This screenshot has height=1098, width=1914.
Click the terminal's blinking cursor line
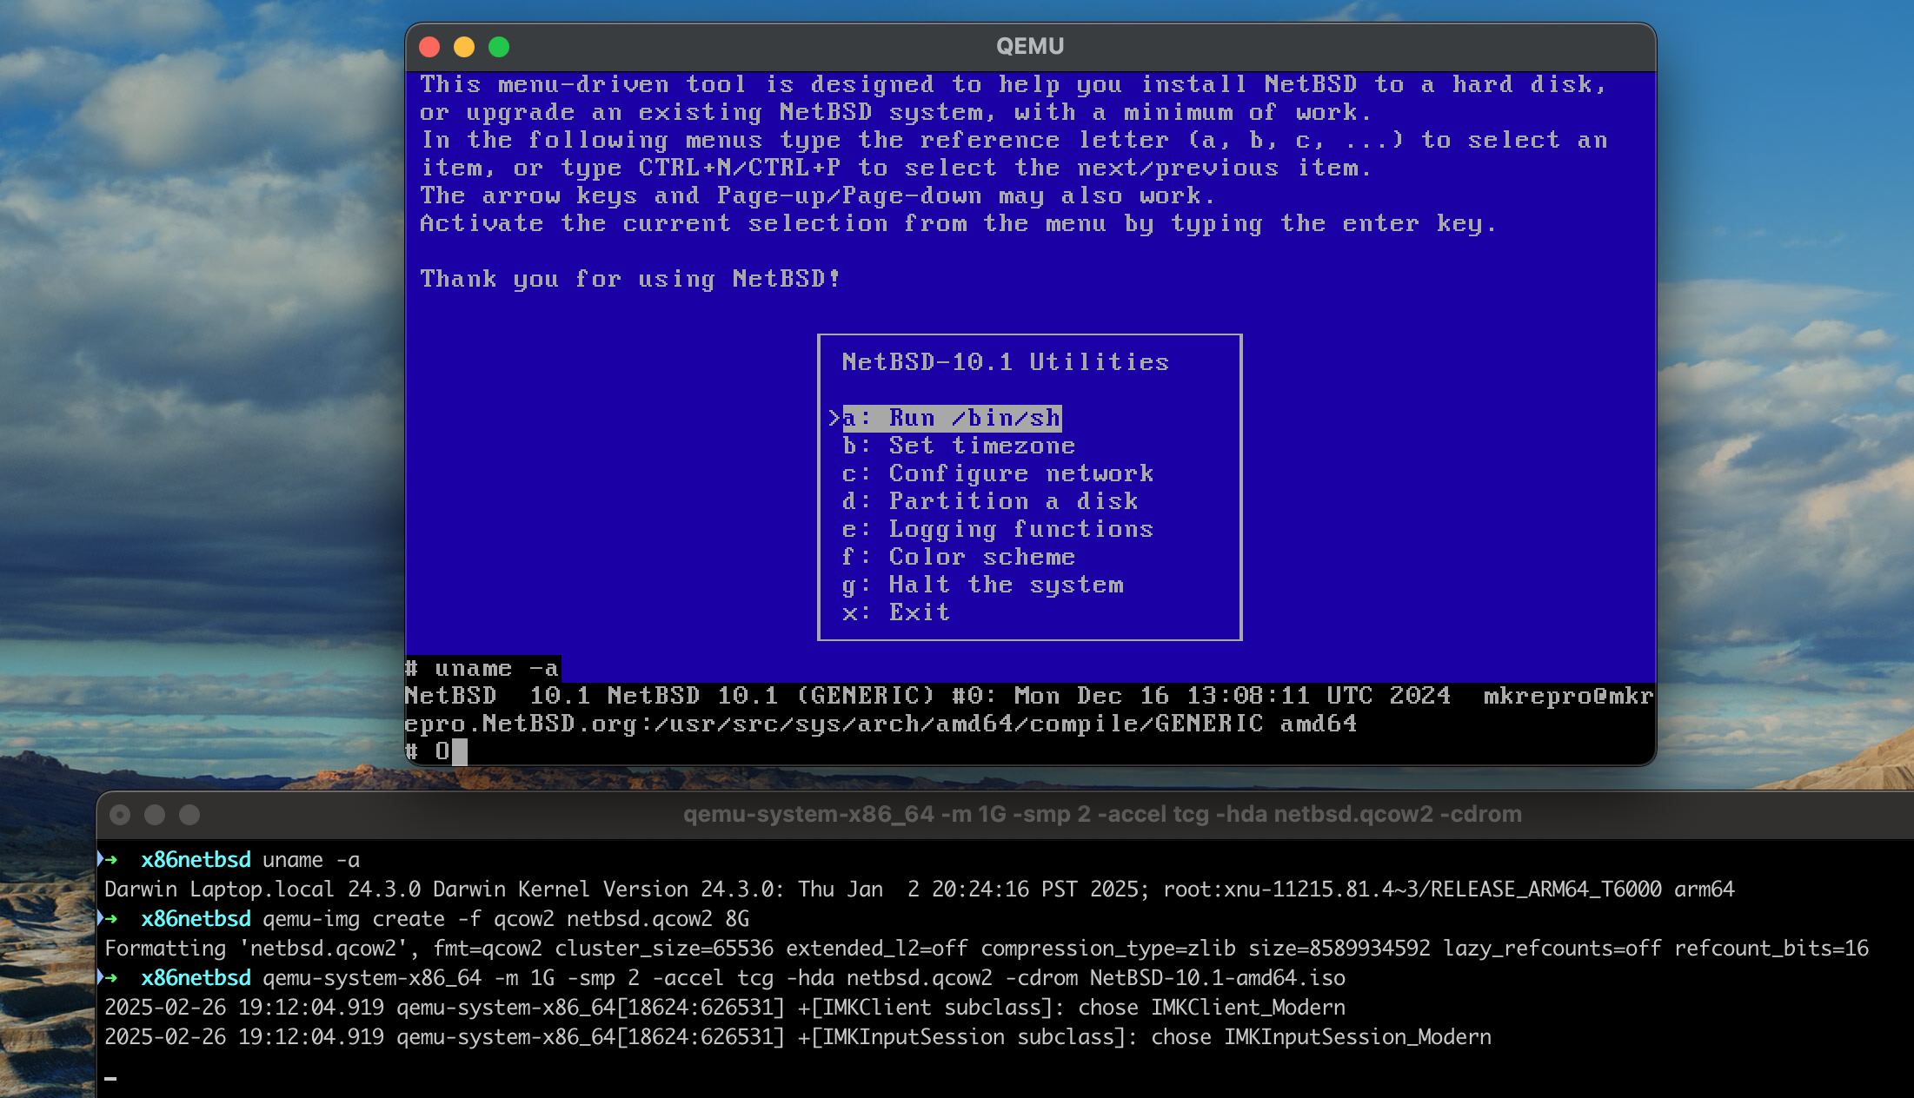110,1079
